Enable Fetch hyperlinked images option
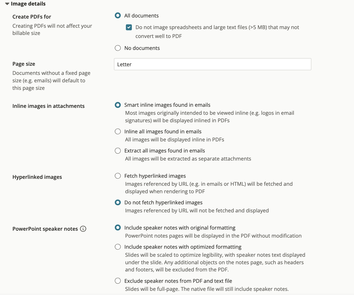The image size is (354, 295). 118,176
